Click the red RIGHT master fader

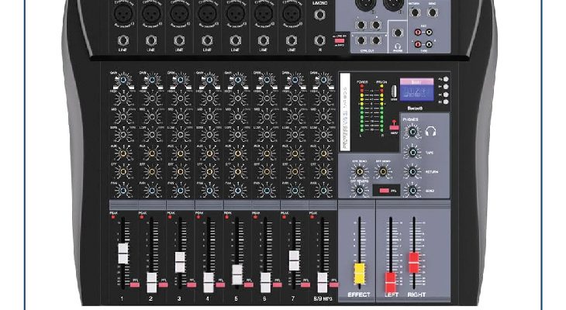pos(413,260)
